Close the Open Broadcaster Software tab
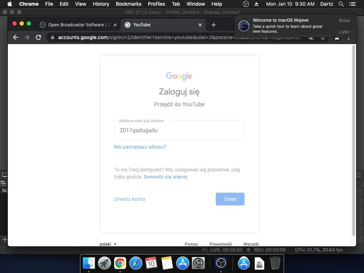 (115, 25)
